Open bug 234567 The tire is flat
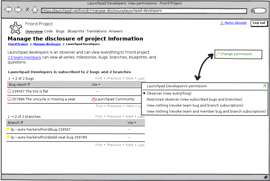This screenshot has width=270, height=181. (x=30, y=91)
